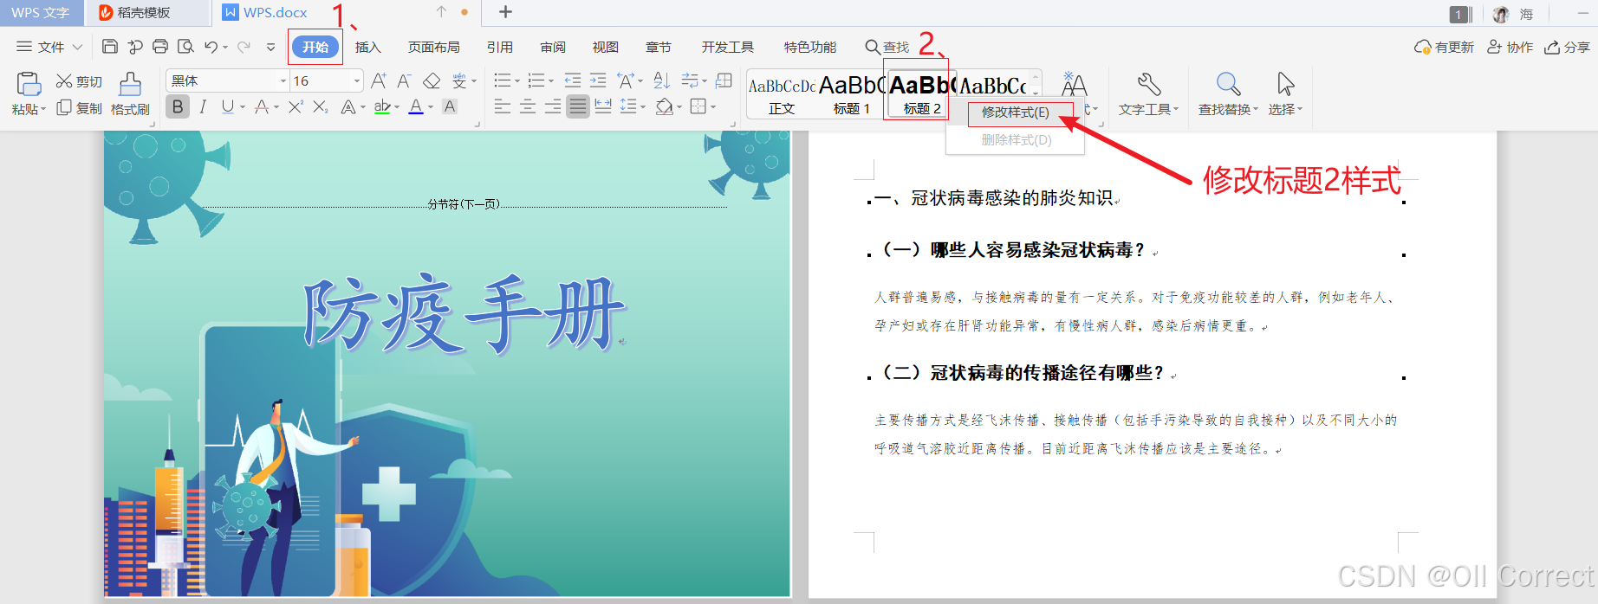Switch to the 插入 ribbon tab
Image resolution: width=1598 pixels, height=604 pixels.
coord(368,47)
